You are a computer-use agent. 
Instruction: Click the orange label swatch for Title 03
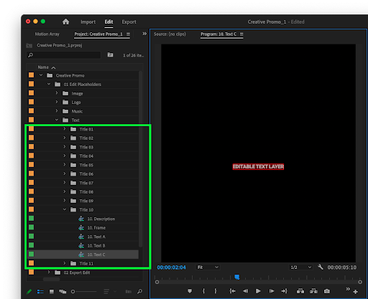tap(31, 147)
